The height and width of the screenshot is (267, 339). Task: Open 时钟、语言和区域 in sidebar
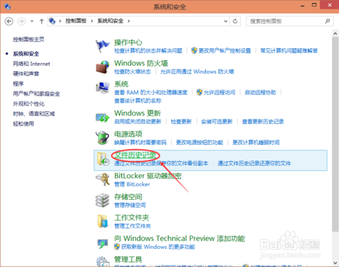coord(34,114)
